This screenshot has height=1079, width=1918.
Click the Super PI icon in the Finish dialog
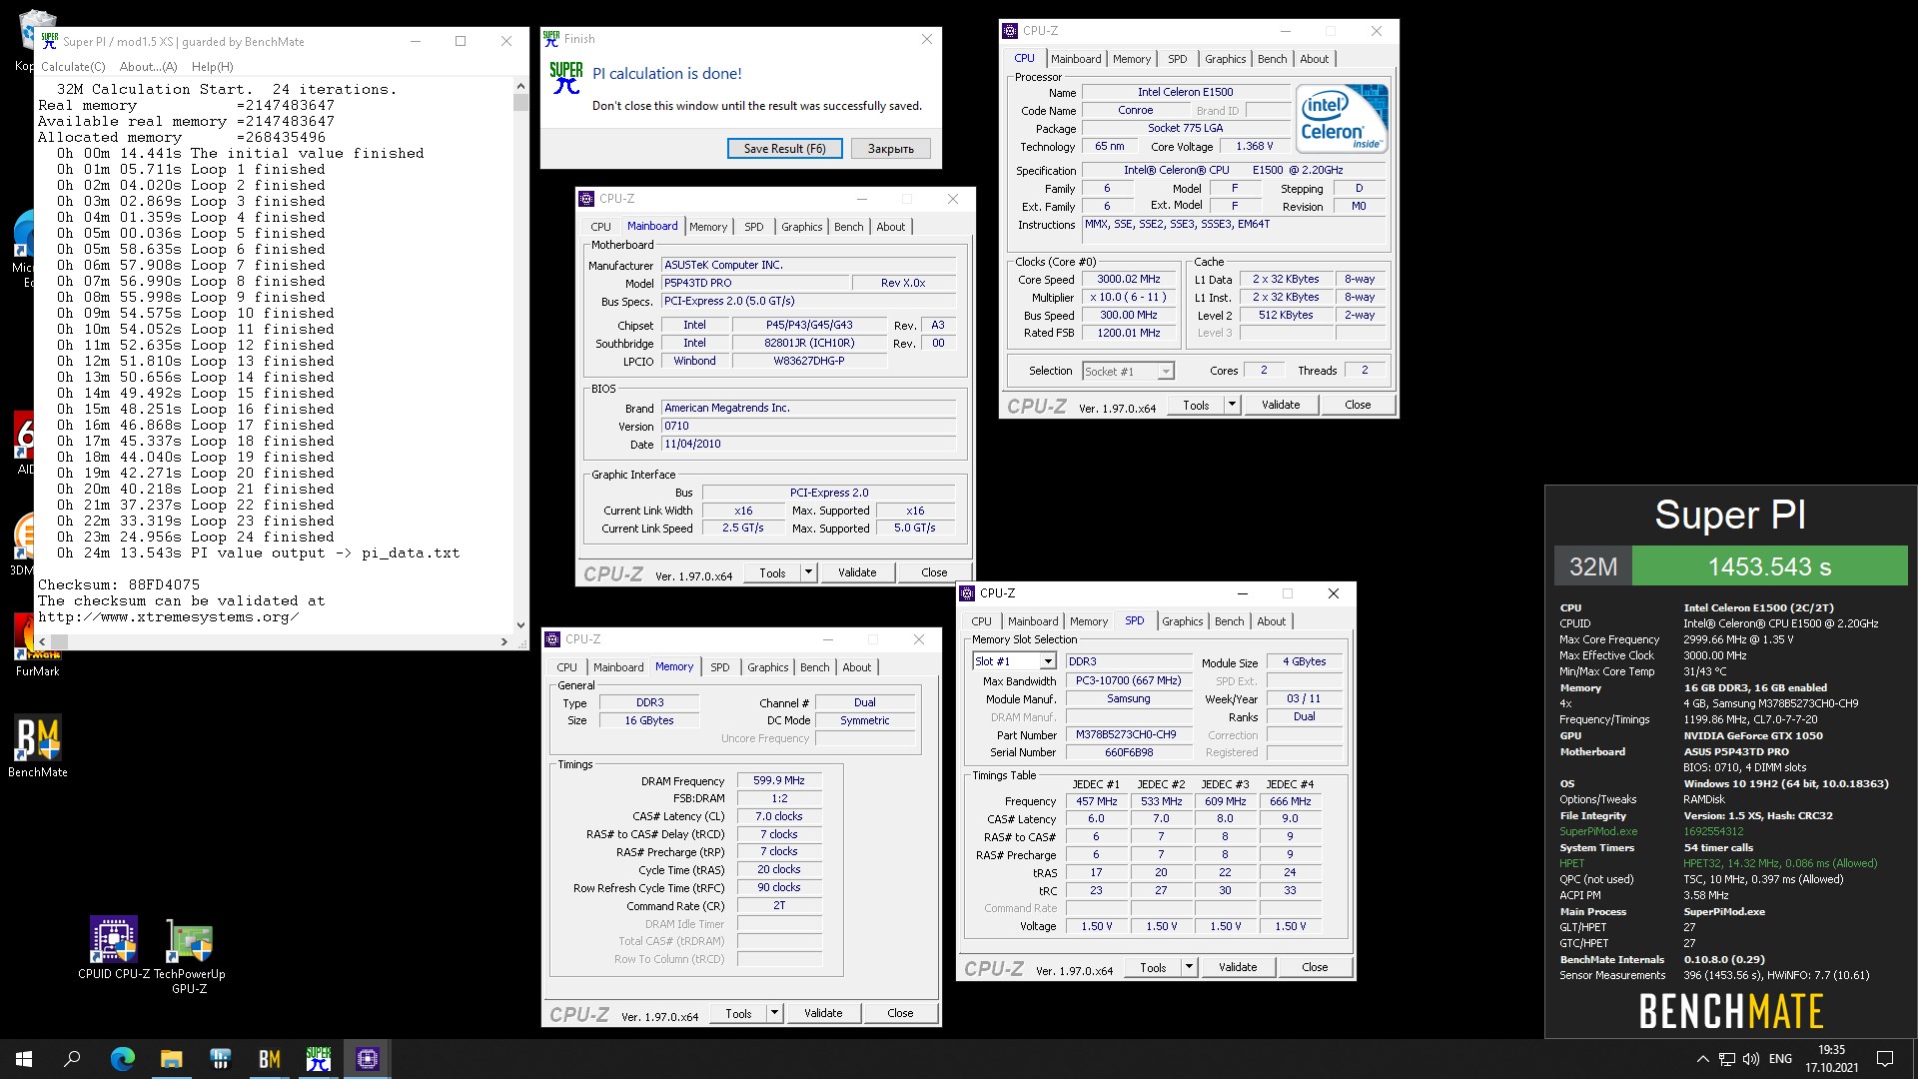[x=566, y=78]
